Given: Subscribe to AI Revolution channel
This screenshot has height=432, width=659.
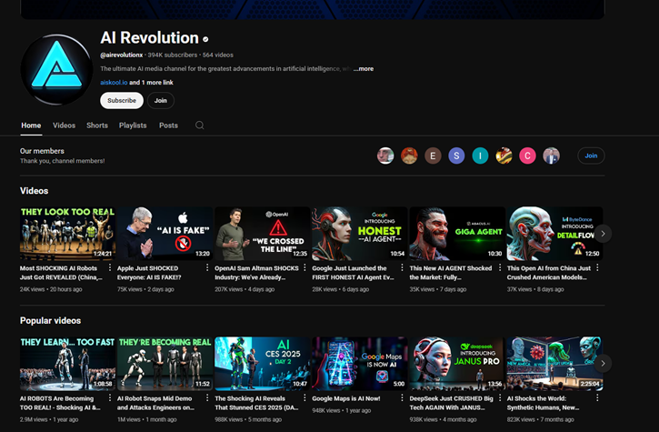Looking at the screenshot, I should [122, 101].
